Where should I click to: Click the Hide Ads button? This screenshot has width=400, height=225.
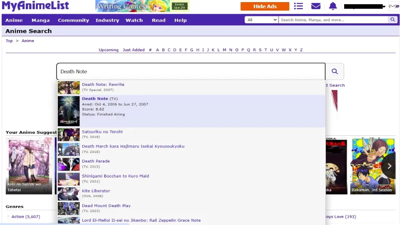265,6
